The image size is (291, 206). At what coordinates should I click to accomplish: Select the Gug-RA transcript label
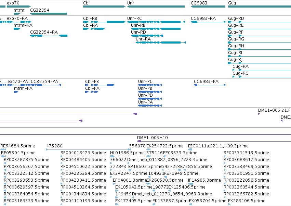pos(240,66)
